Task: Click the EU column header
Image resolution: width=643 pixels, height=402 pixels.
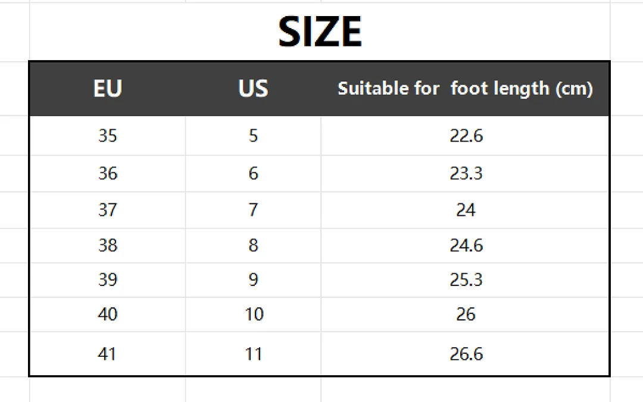Action: pos(107,89)
